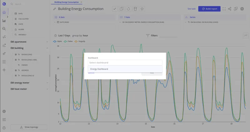Image resolution: width=250 pixels, height=132 pixels.
Task: Click the chart type icon above graph
Action: point(246,35)
